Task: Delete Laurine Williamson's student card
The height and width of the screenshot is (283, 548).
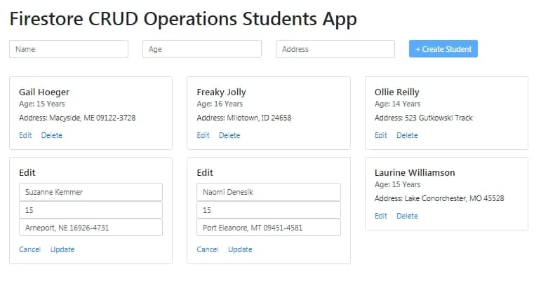Action: tap(407, 216)
